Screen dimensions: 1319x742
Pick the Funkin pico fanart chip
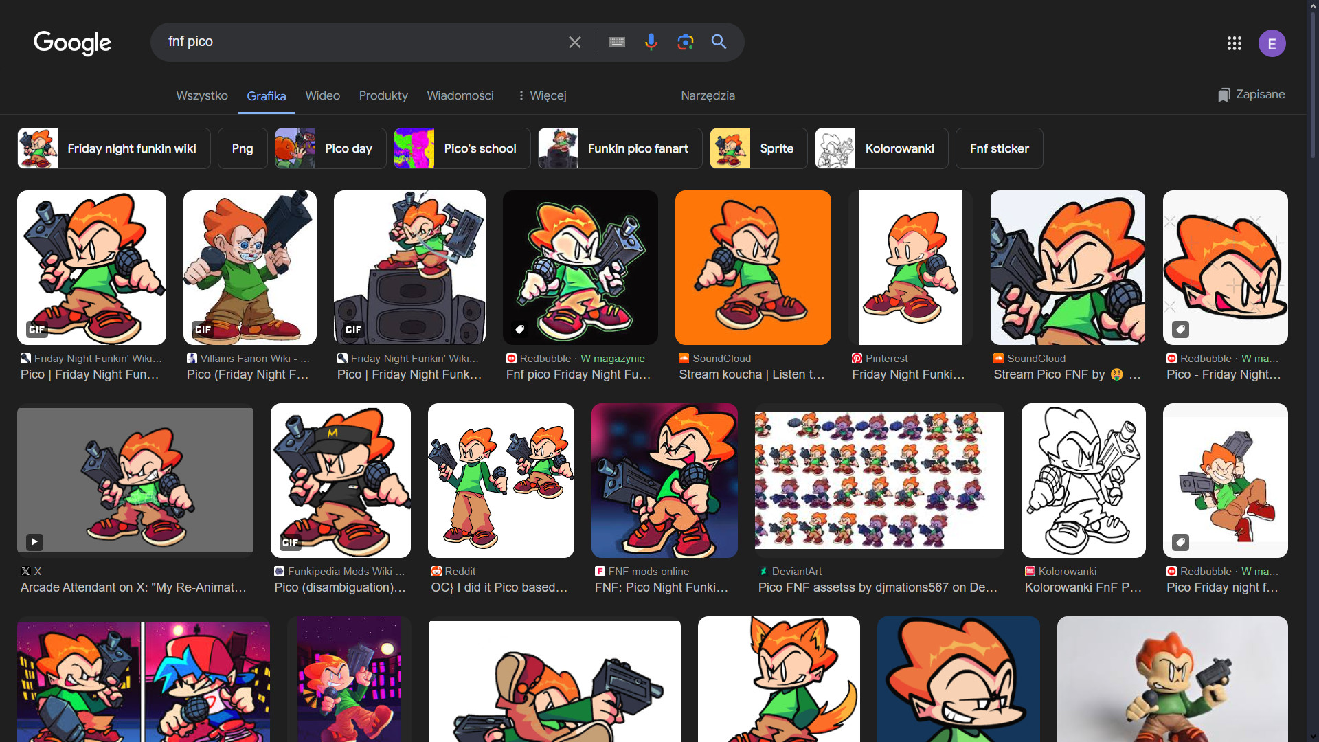[620, 148]
